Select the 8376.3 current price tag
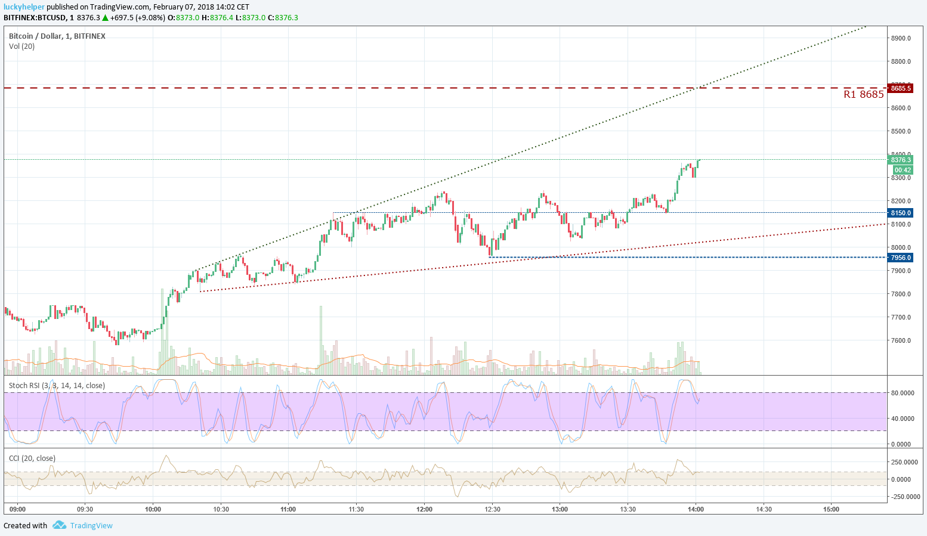The image size is (927, 536). 901,160
